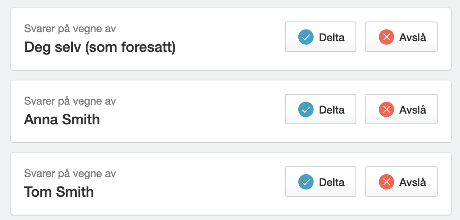Click the 'Svarer på vegne av' label above Anna Smith
The width and height of the screenshot is (460, 220).
(x=70, y=101)
